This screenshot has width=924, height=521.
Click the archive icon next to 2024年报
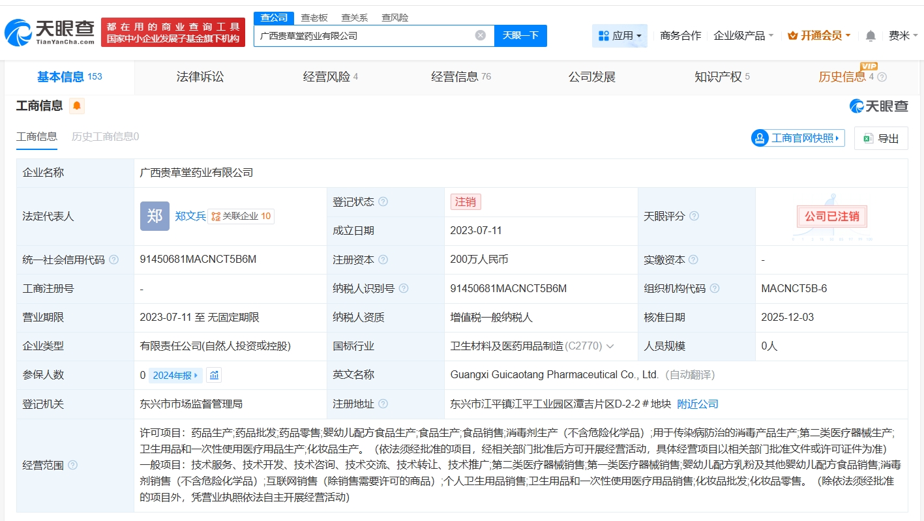213,375
